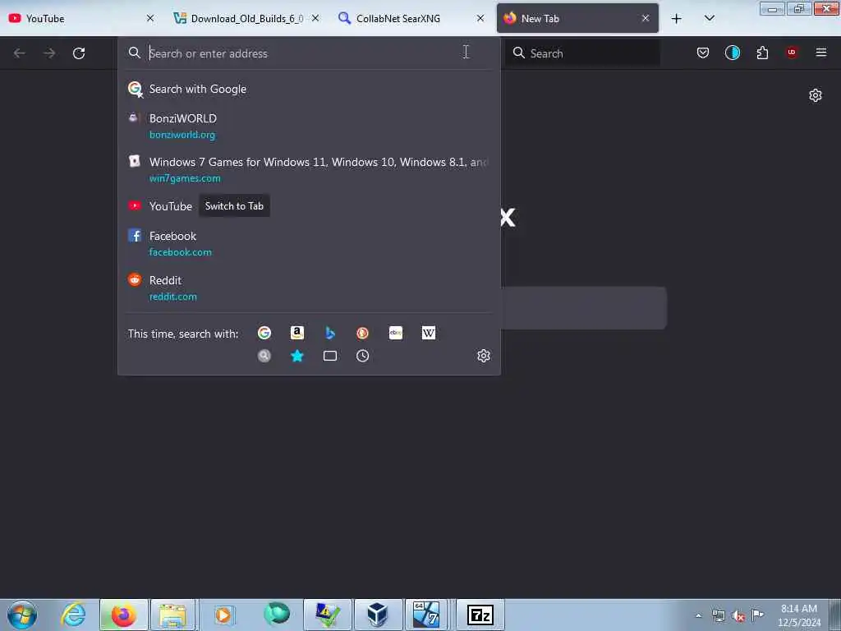Image resolution: width=841 pixels, height=631 pixels.
Task: Open the green orb taskbar app
Action: [x=277, y=614]
